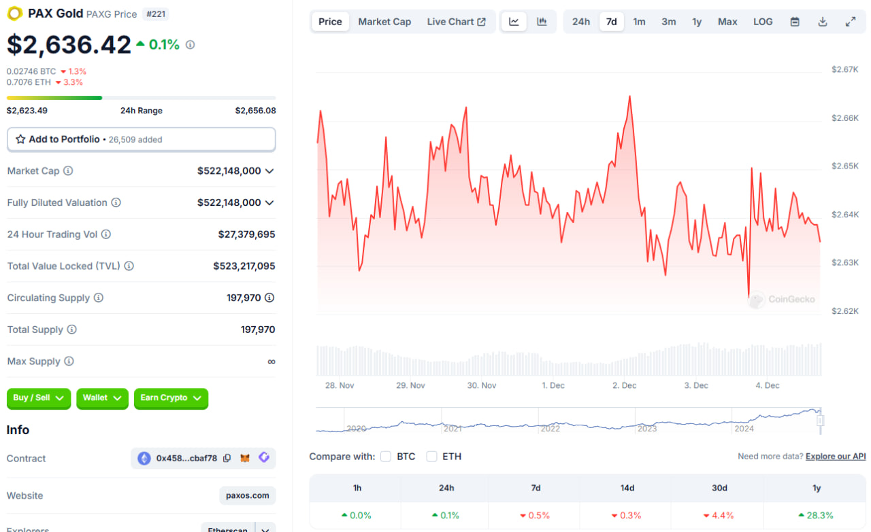
Task: Open Earn Crypto dropdown
Action: tap(171, 398)
